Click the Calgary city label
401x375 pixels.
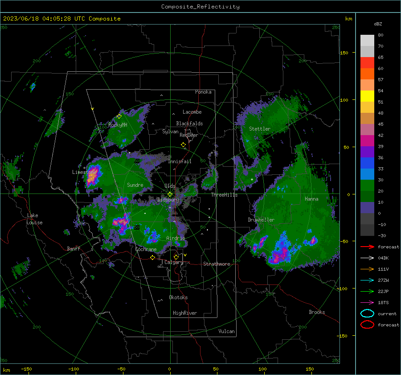point(174,262)
